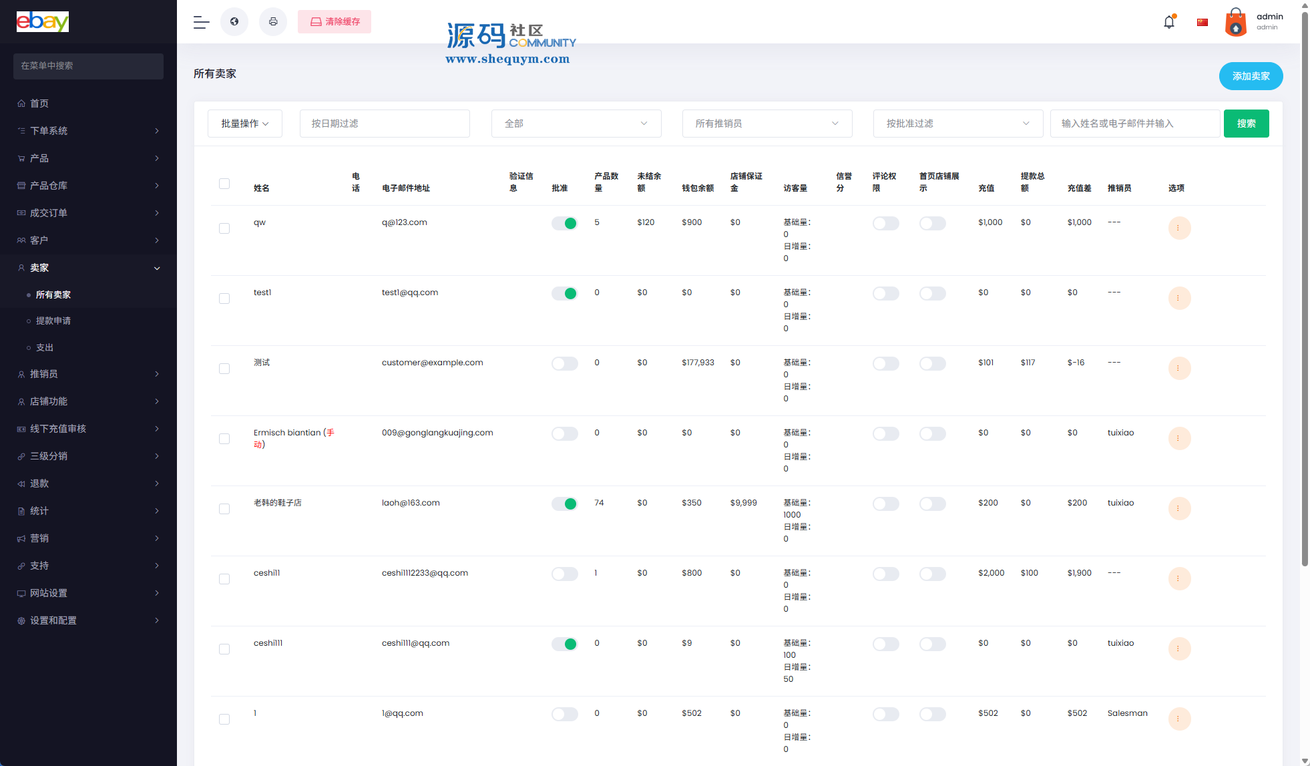This screenshot has height=766, width=1310.
Task: Click the China flag language icon
Action: pos(1203,22)
